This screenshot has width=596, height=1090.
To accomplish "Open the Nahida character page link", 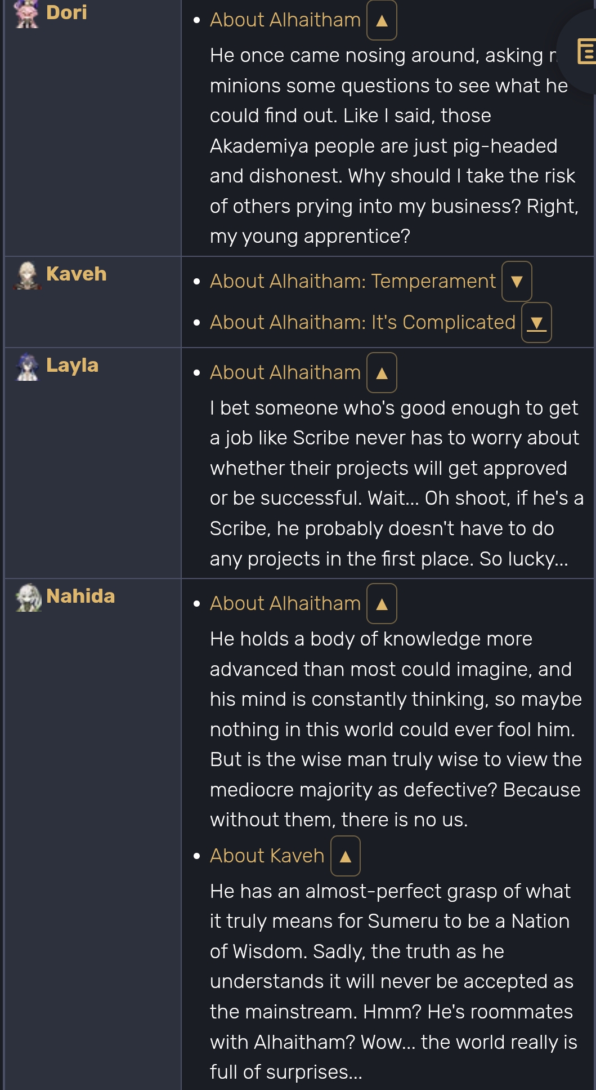I will coord(80,596).
